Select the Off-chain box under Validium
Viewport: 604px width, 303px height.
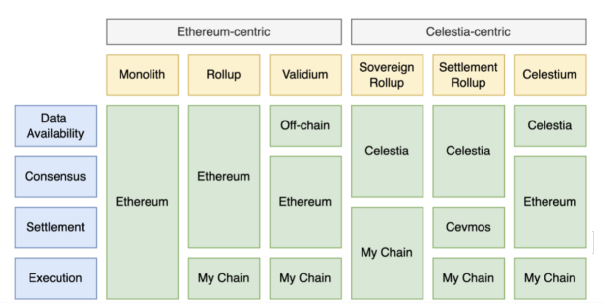point(305,126)
